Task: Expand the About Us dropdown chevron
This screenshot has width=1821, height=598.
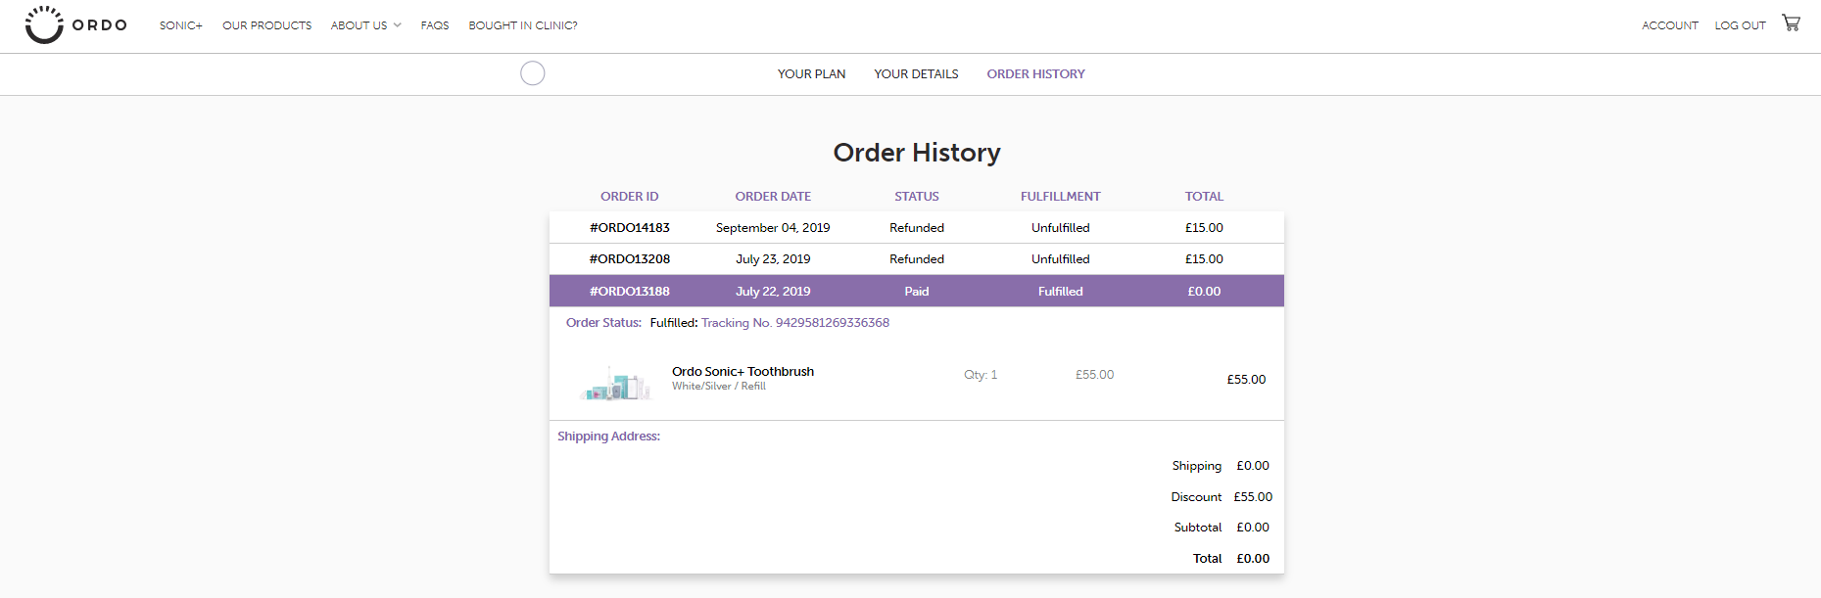Action: (x=398, y=25)
